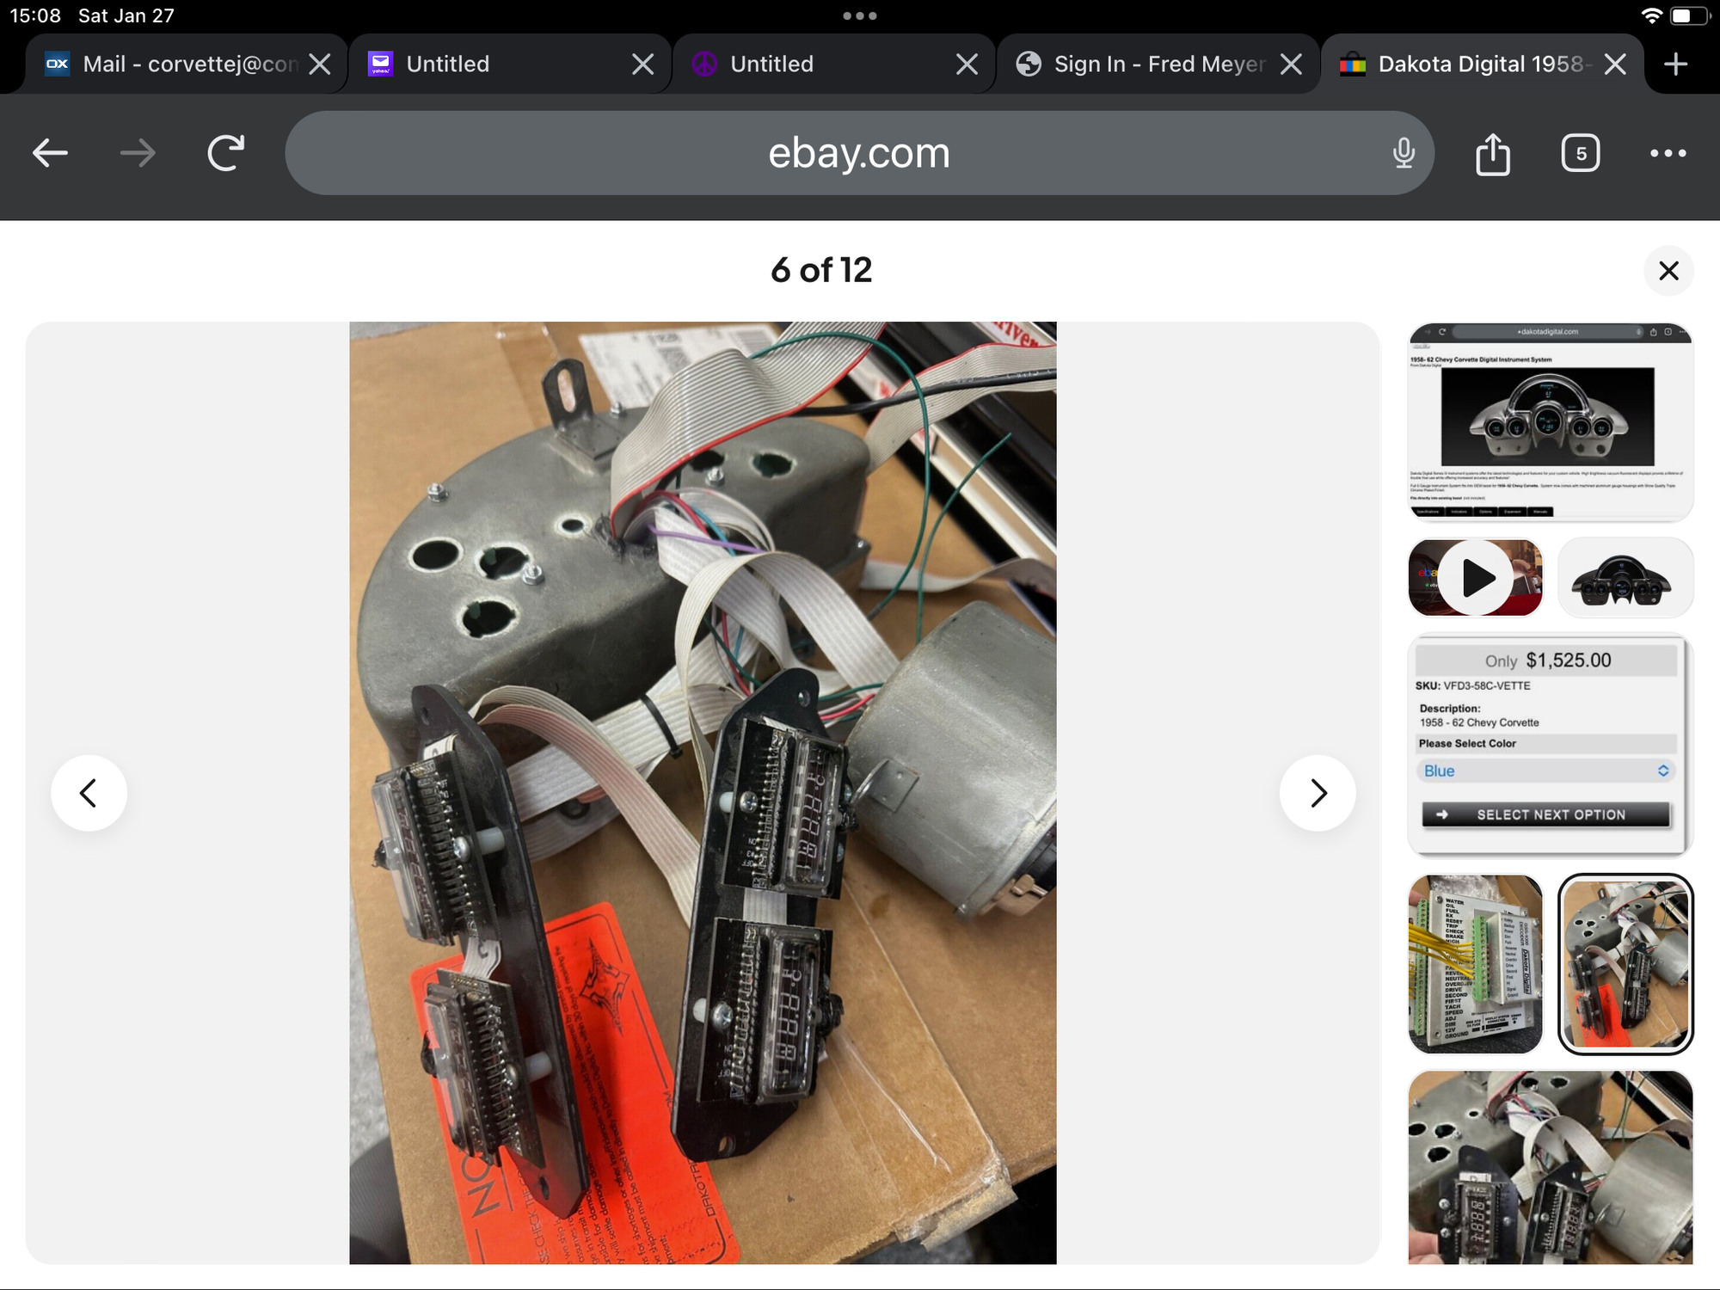Play the eBay listing video thumbnail
1720x1290 pixels.
point(1474,577)
